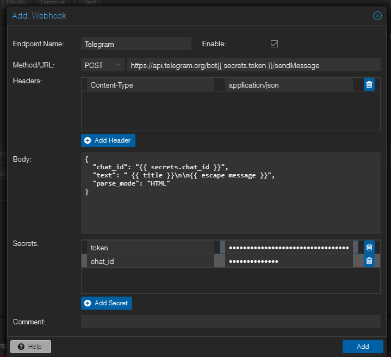
Task: Delete the token secret row
Action: (x=369, y=247)
